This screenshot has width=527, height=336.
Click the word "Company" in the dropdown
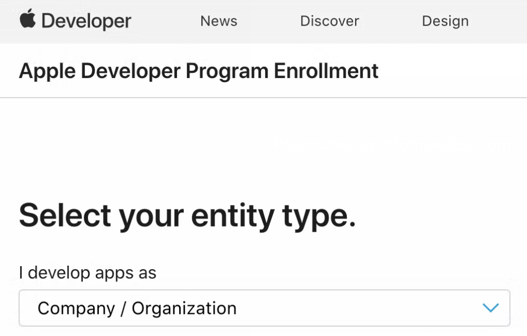(76, 308)
